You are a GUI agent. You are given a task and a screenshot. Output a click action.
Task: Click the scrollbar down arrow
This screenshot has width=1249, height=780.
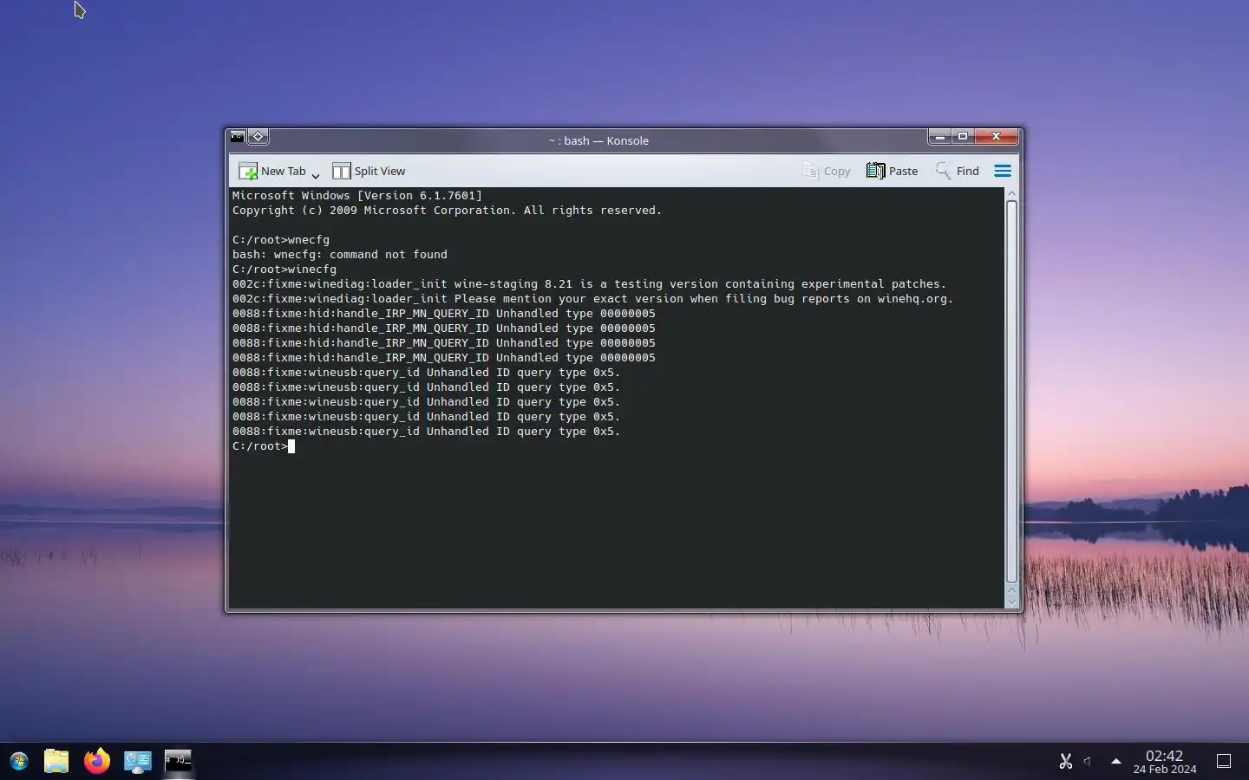[1011, 601]
